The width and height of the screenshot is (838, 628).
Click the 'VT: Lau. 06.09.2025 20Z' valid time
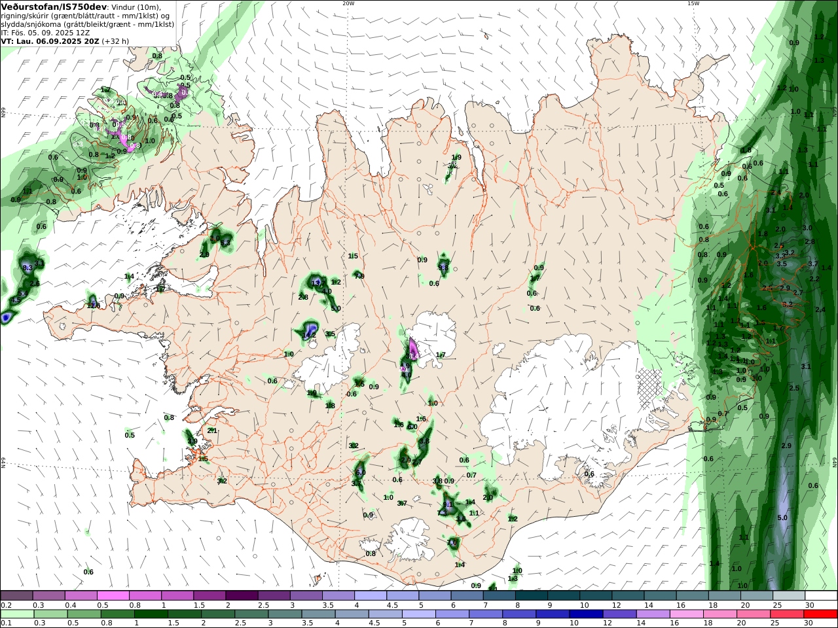[50, 41]
